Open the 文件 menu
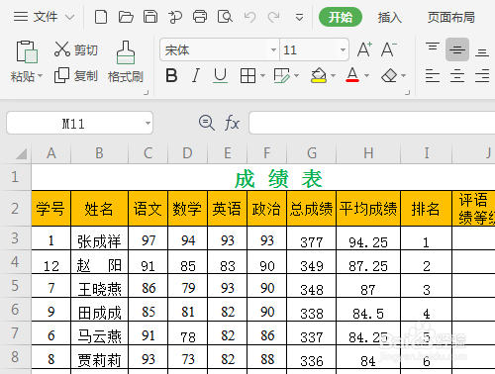 coord(45,17)
